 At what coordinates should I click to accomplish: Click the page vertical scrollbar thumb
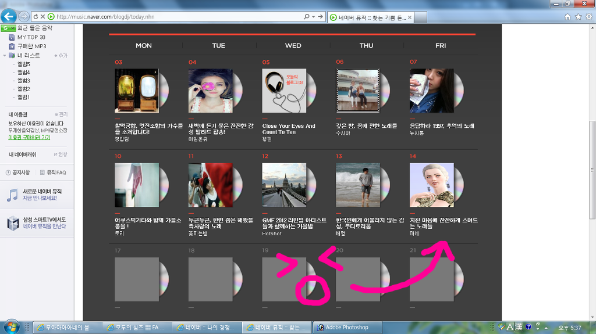(x=592, y=170)
